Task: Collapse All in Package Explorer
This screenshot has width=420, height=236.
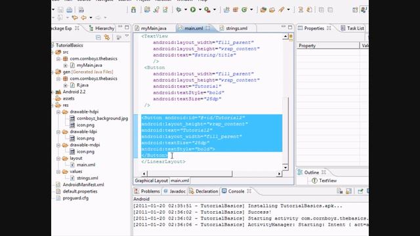Action: [x=98, y=37]
